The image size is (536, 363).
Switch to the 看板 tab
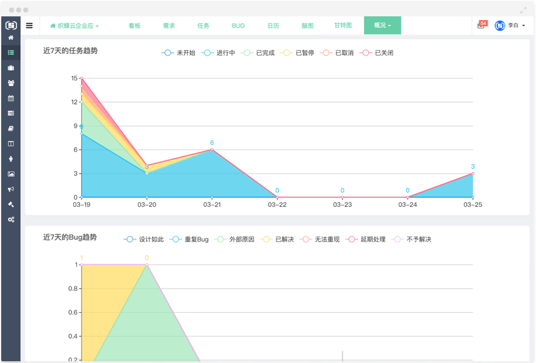click(134, 26)
